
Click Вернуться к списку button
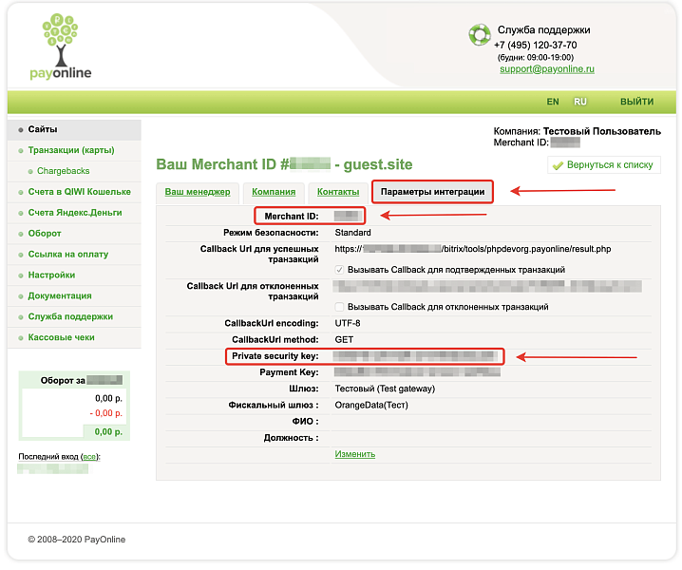pyautogui.click(x=604, y=165)
